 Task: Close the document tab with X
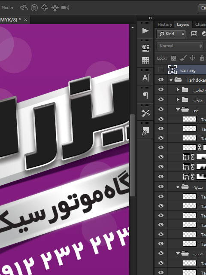[26, 19]
